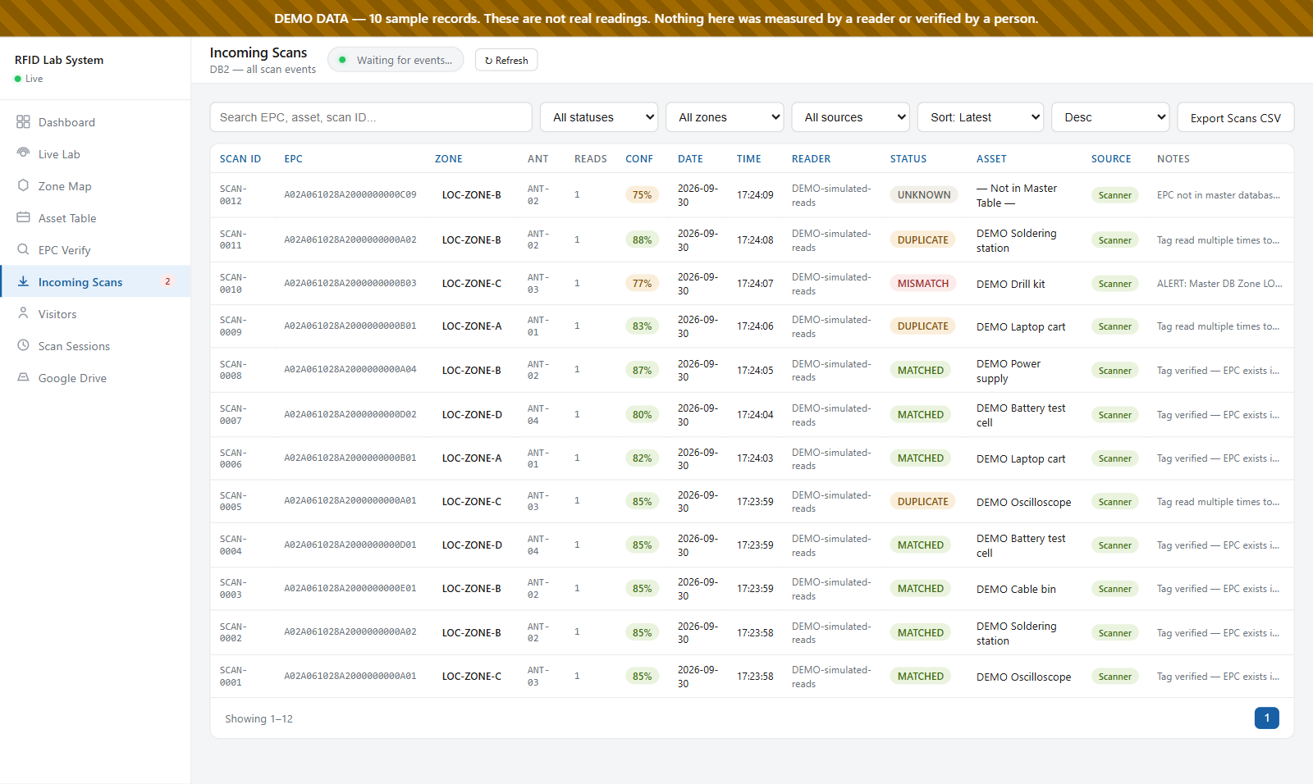Viewport: 1313px width, 784px height.
Task: Click the Waiting for events status pill
Action: [x=396, y=60]
